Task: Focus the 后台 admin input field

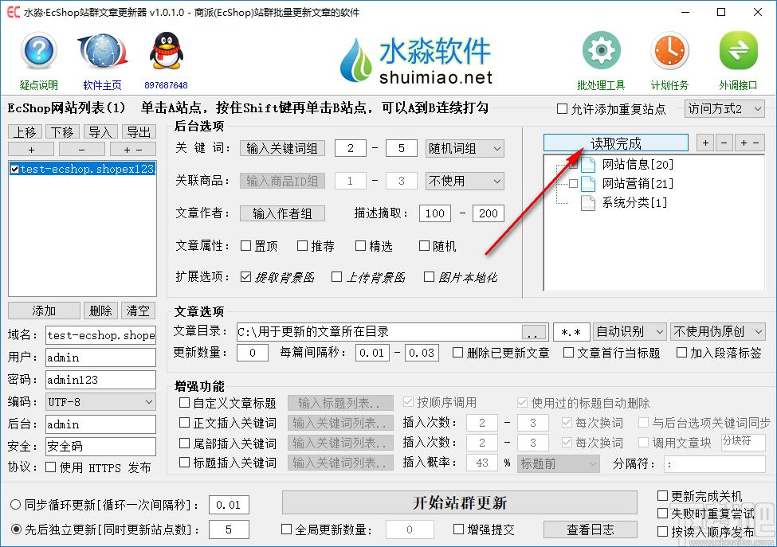Action: (x=100, y=424)
